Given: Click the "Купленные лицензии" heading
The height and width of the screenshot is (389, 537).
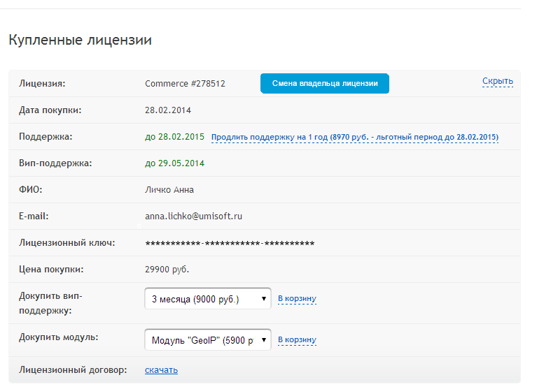Looking at the screenshot, I should [x=80, y=41].
